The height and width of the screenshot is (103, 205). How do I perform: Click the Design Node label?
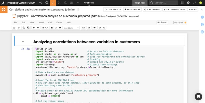140,3
